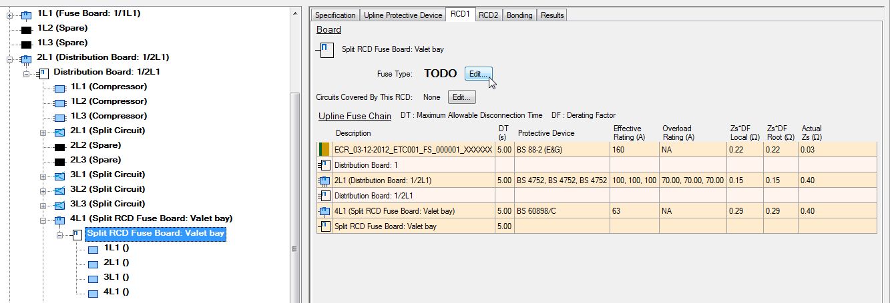This screenshot has height=303, width=890.
Task: Switch to the Upline Protective Device tab
Action: pos(403,15)
